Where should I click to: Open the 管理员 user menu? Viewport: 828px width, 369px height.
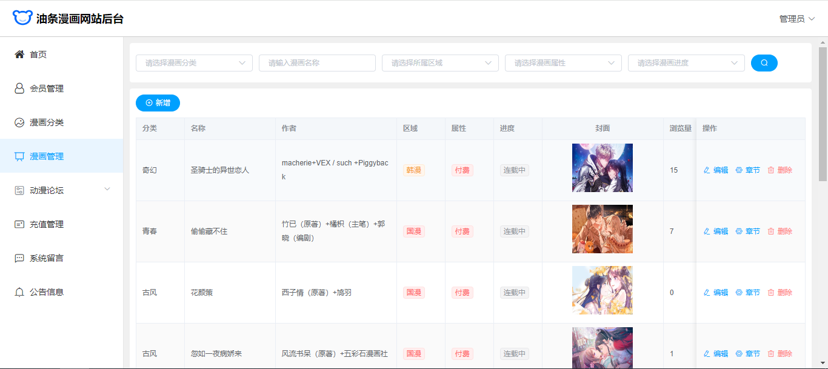796,19
